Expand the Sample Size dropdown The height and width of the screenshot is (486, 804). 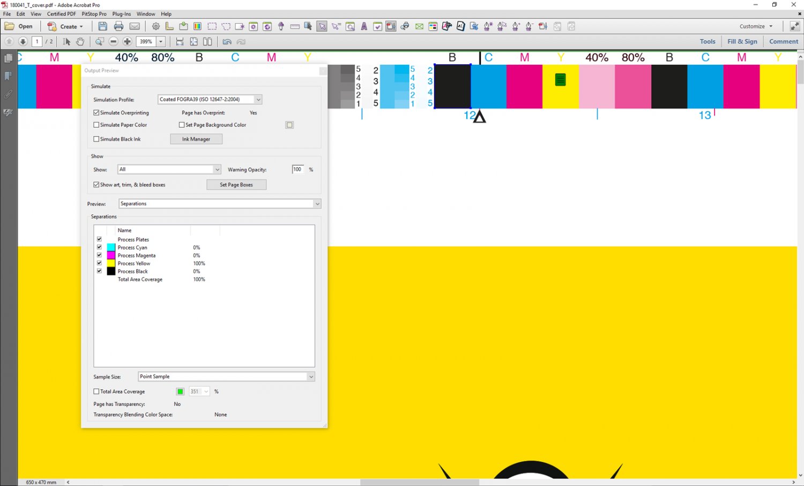[226, 377]
